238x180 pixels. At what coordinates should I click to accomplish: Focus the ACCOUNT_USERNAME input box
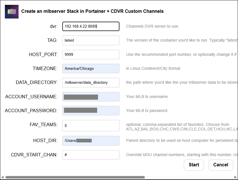click(91, 97)
